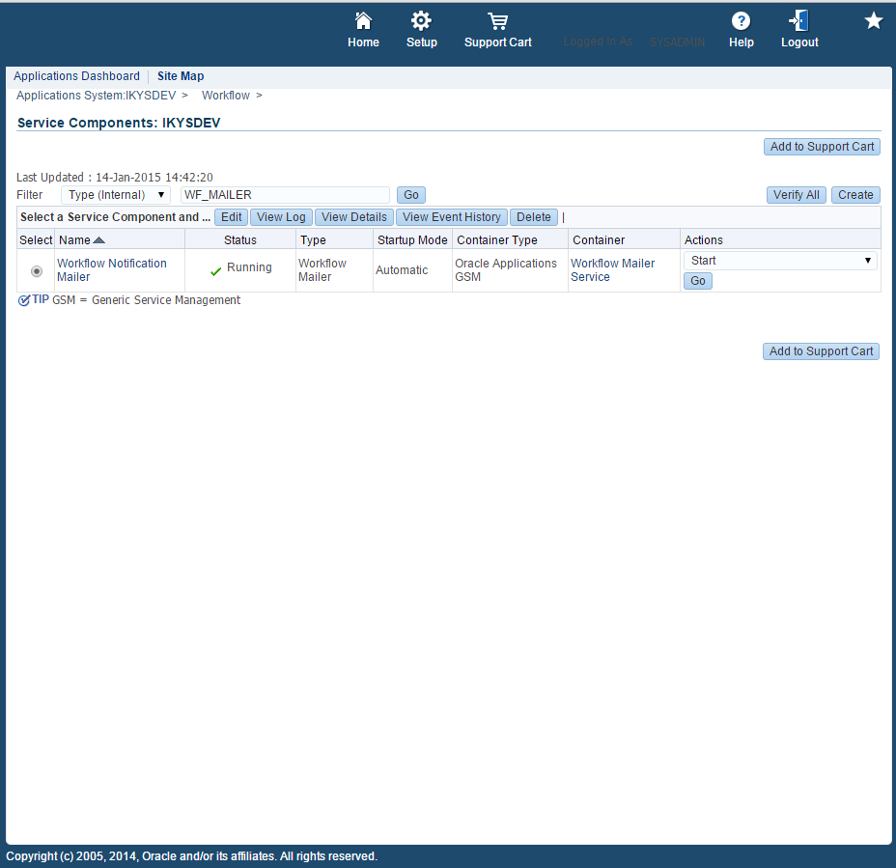
Task: Click the Create button
Action: [855, 195]
